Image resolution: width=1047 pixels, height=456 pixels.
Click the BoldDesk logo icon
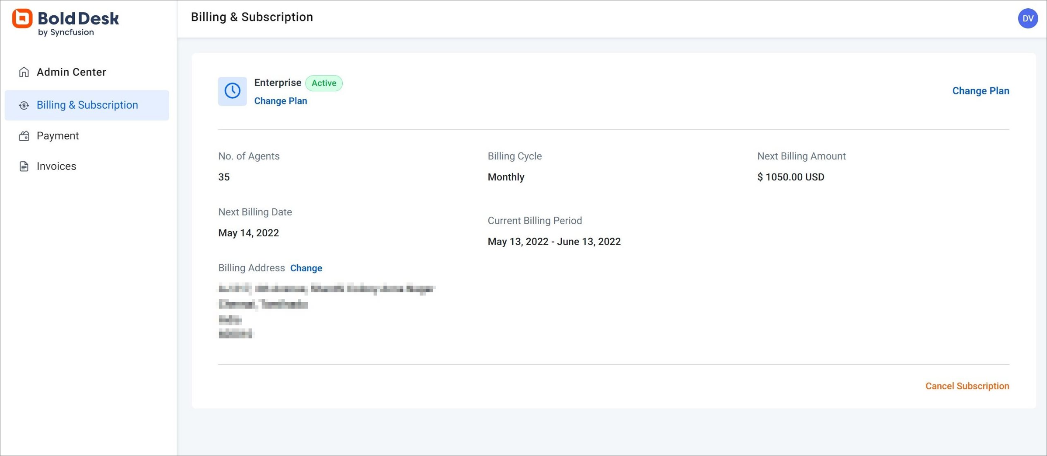tap(22, 18)
